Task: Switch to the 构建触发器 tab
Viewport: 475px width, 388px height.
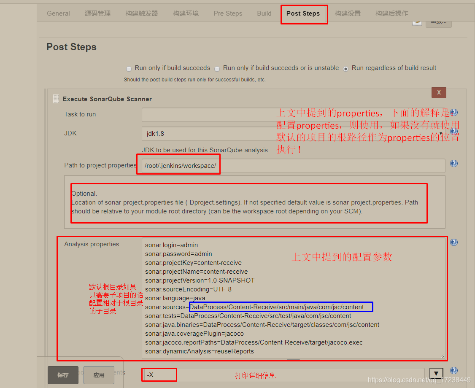Action: 142,13
